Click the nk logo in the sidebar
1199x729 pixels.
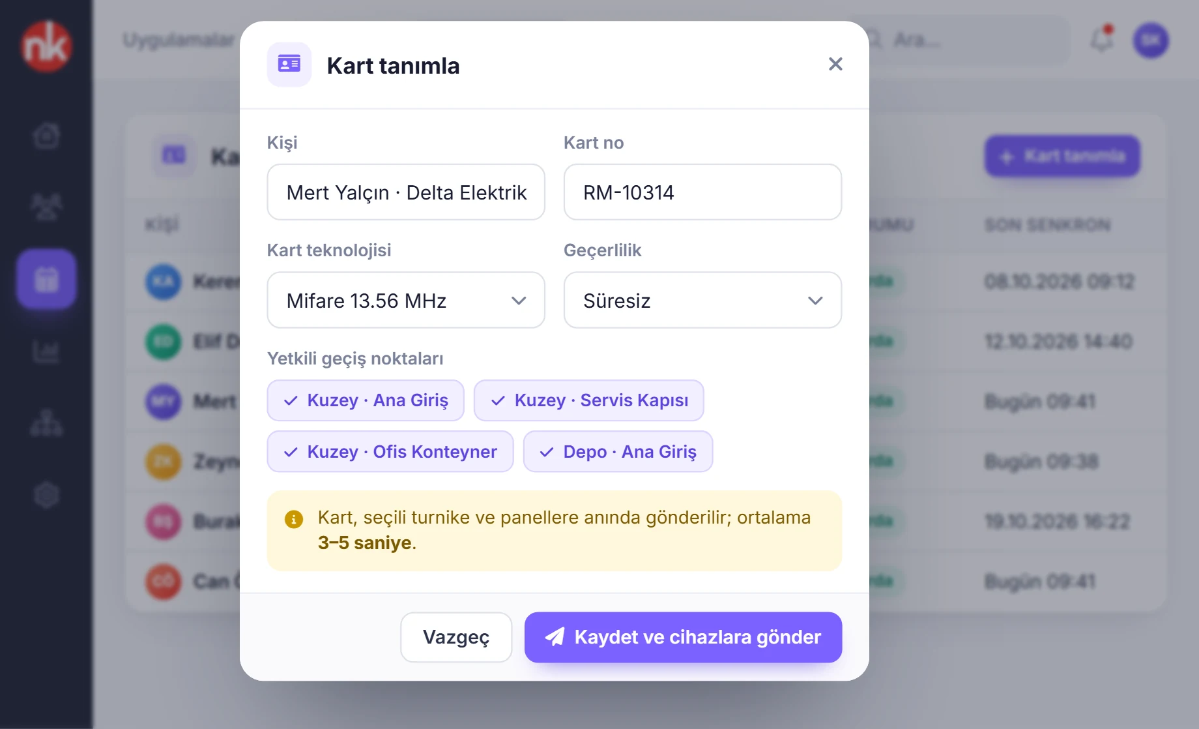point(46,46)
